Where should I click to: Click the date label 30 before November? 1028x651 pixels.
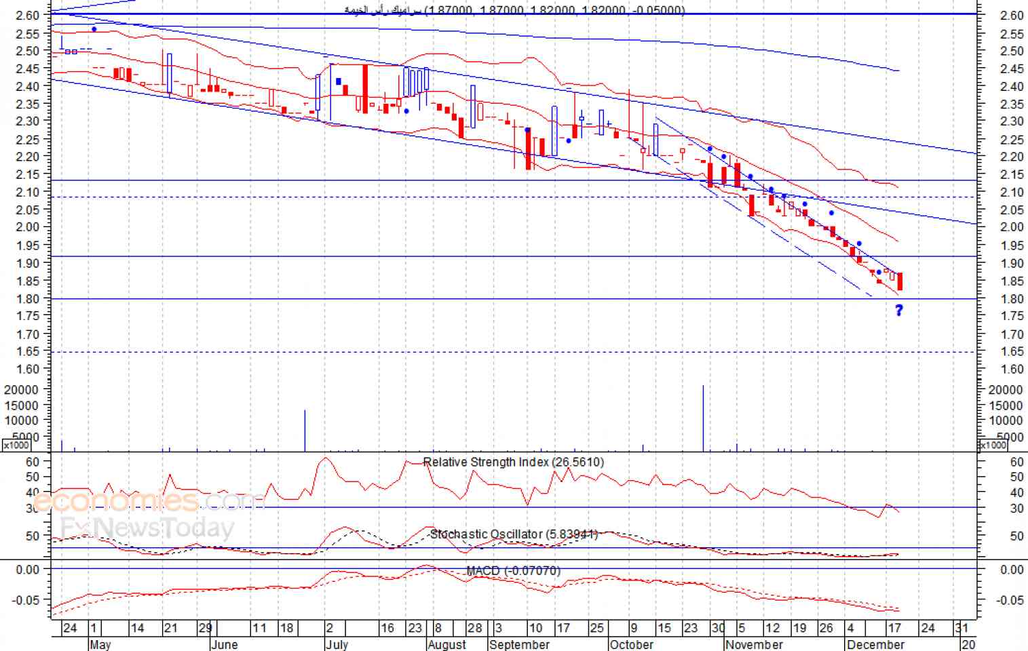click(718, 628)
